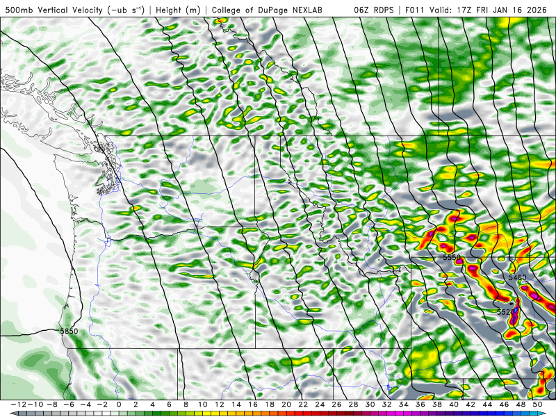The image size is (556, 417).
Task: Click the 'Height (m)' label in header
Action: click(178, 10)
